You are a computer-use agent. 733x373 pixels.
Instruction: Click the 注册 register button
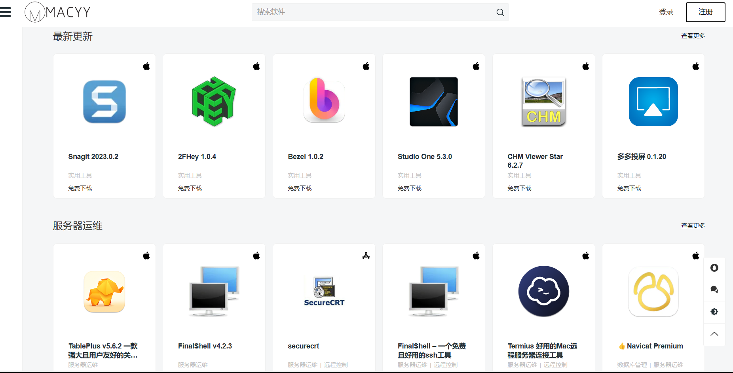pos(705,12)
